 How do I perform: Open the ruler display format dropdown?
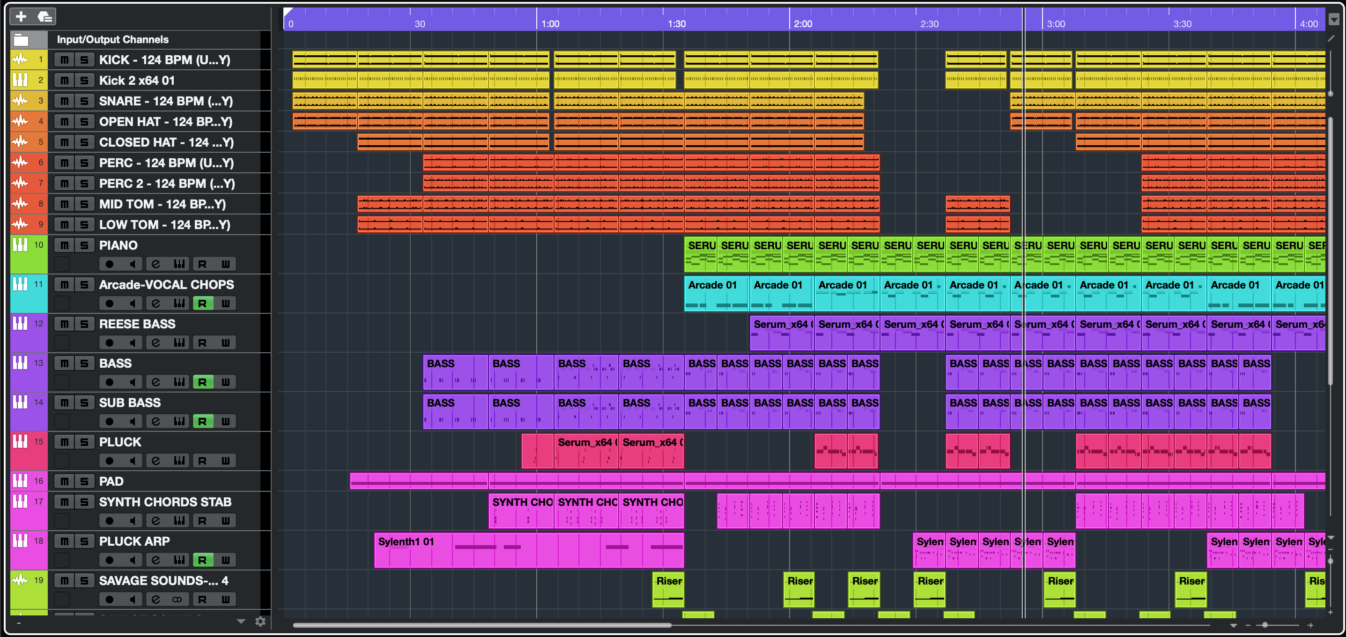[x=1334, y=20]
